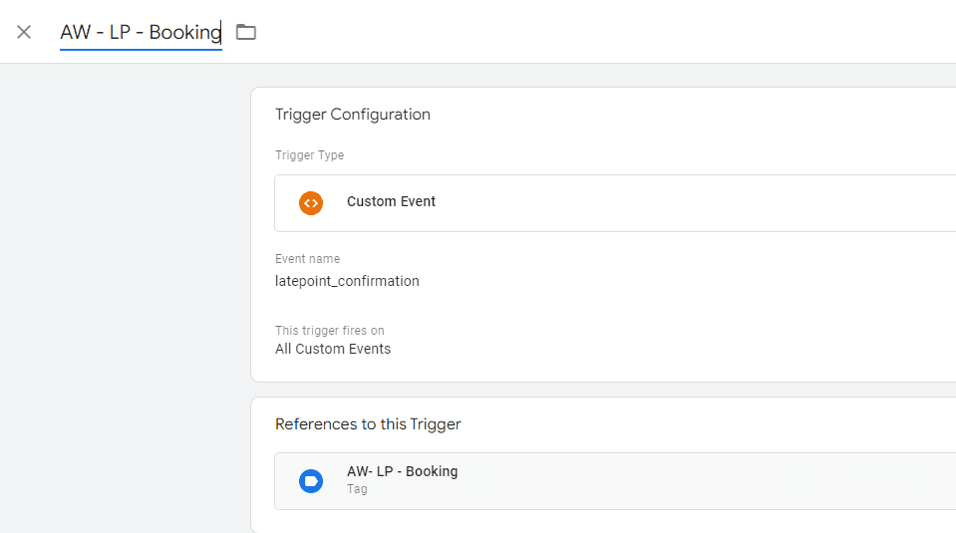Open the folder selector icon beside trigger name
This screenshot has height=533, width=956.
pyautogui.click(x=246, y=32)
